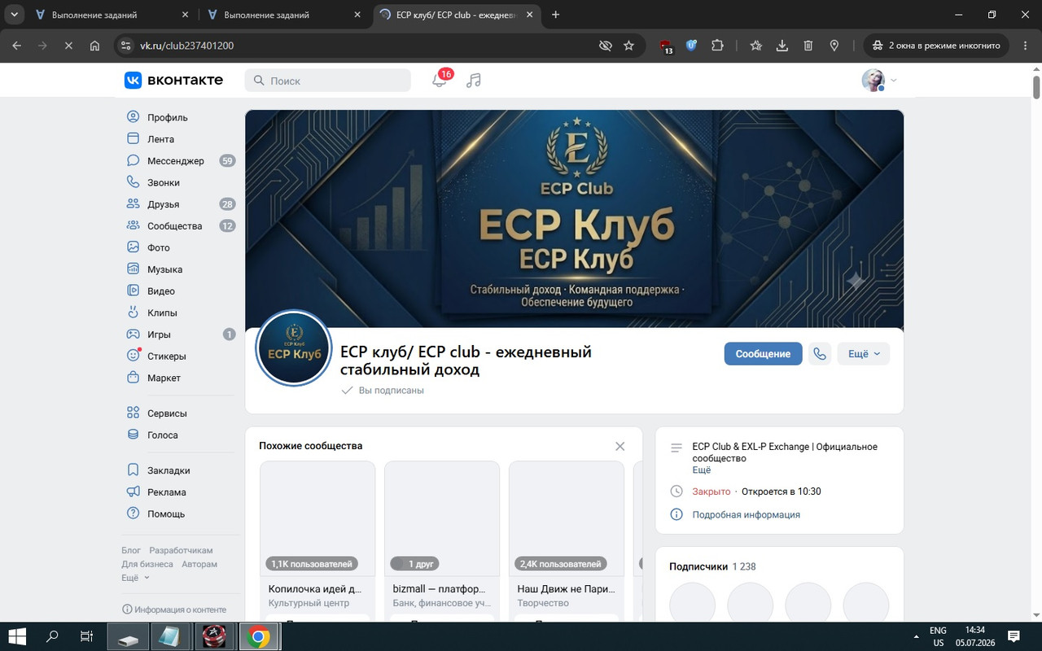Switch to the second Выполнение заданий tab

[x=285, y=15]
